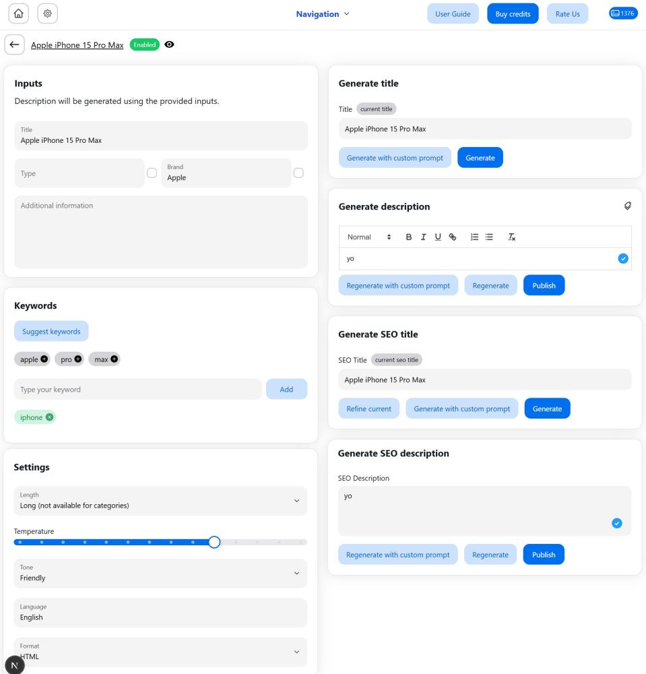646x674 pixels.
Task: Click the SEO Title input field
Action: click(x=484, y=379)
